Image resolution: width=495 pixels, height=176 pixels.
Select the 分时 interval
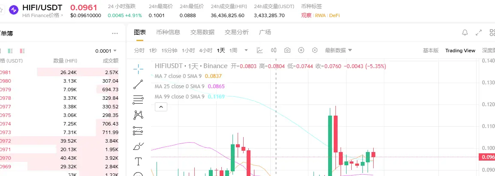pos(139,51)
